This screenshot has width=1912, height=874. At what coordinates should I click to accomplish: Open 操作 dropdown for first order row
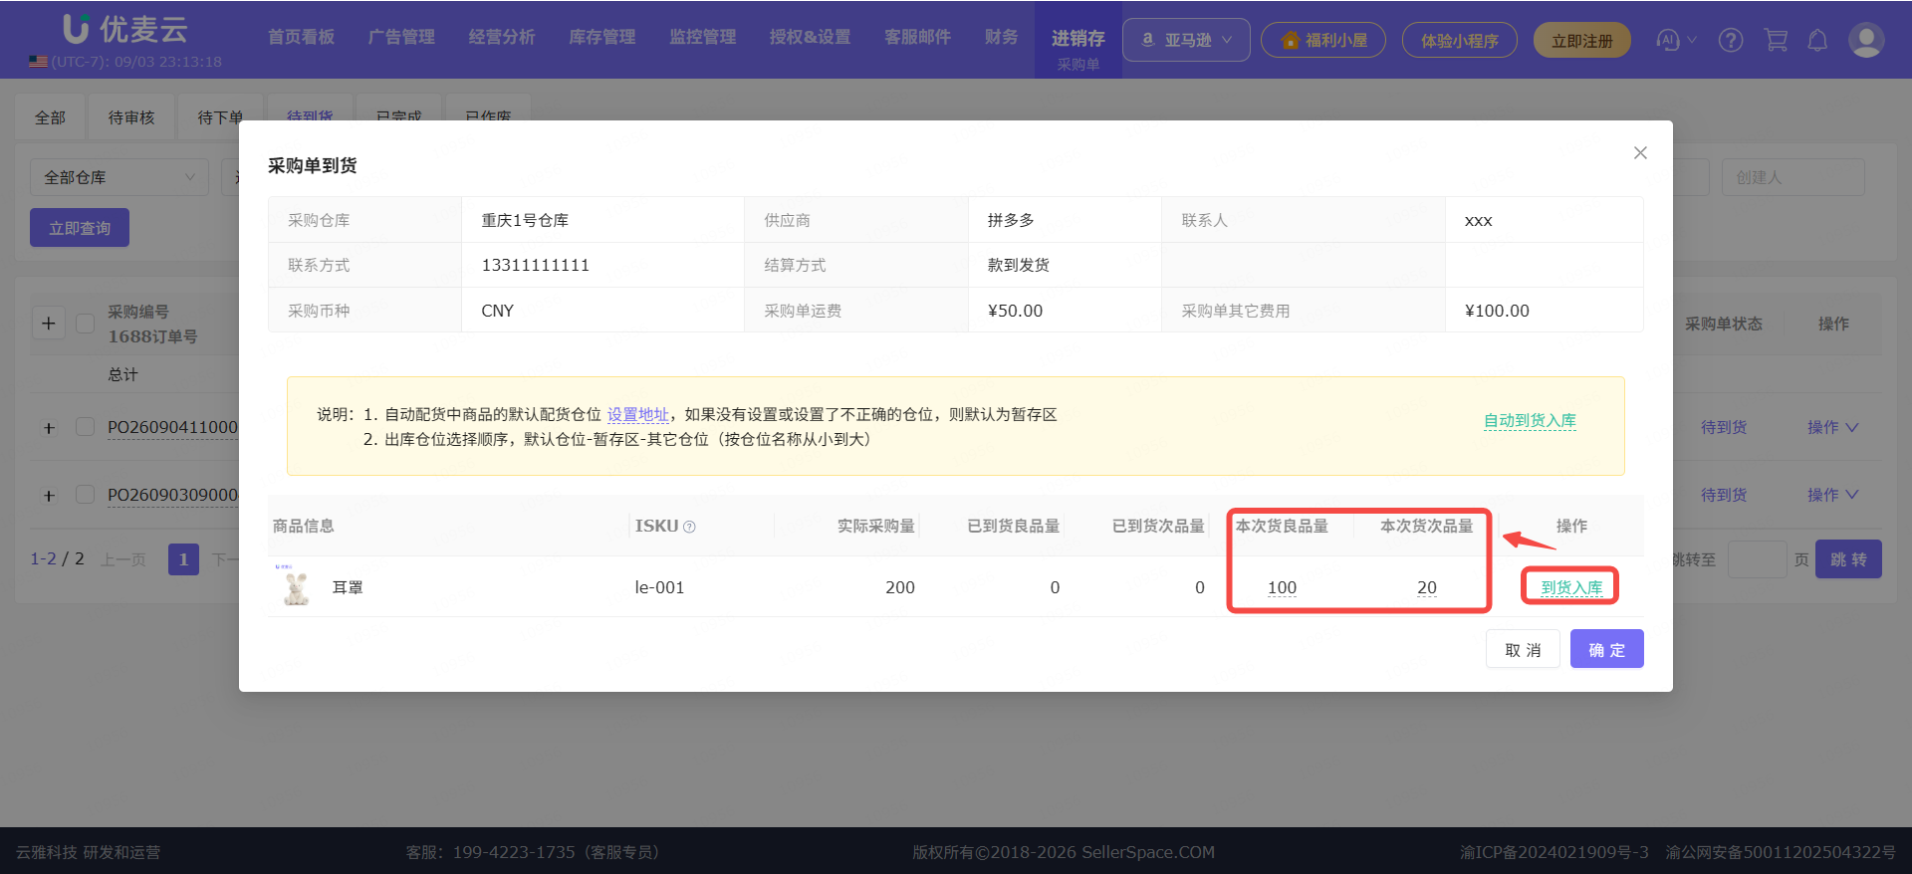click(1832, 427)
